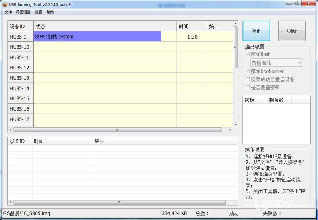Click device table horizontal scroll left arrow

[11, 129]
